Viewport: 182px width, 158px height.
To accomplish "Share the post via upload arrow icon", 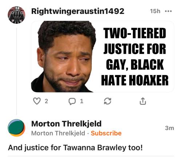I will [143, 101].
